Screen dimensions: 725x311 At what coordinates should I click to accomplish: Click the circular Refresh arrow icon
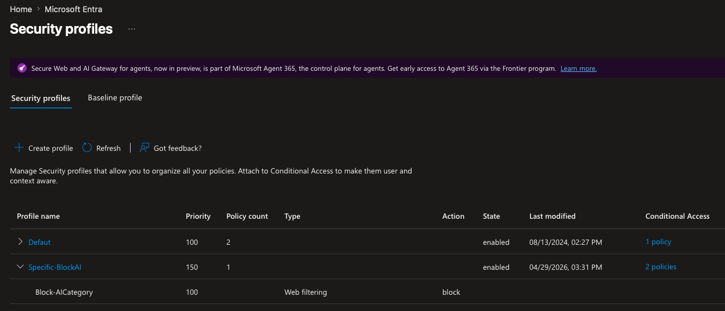87,148
